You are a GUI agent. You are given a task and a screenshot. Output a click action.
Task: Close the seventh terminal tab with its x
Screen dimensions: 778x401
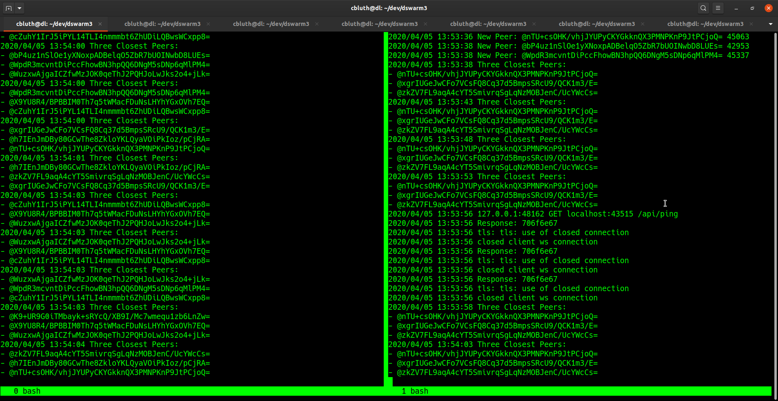[x=751, y=24]
